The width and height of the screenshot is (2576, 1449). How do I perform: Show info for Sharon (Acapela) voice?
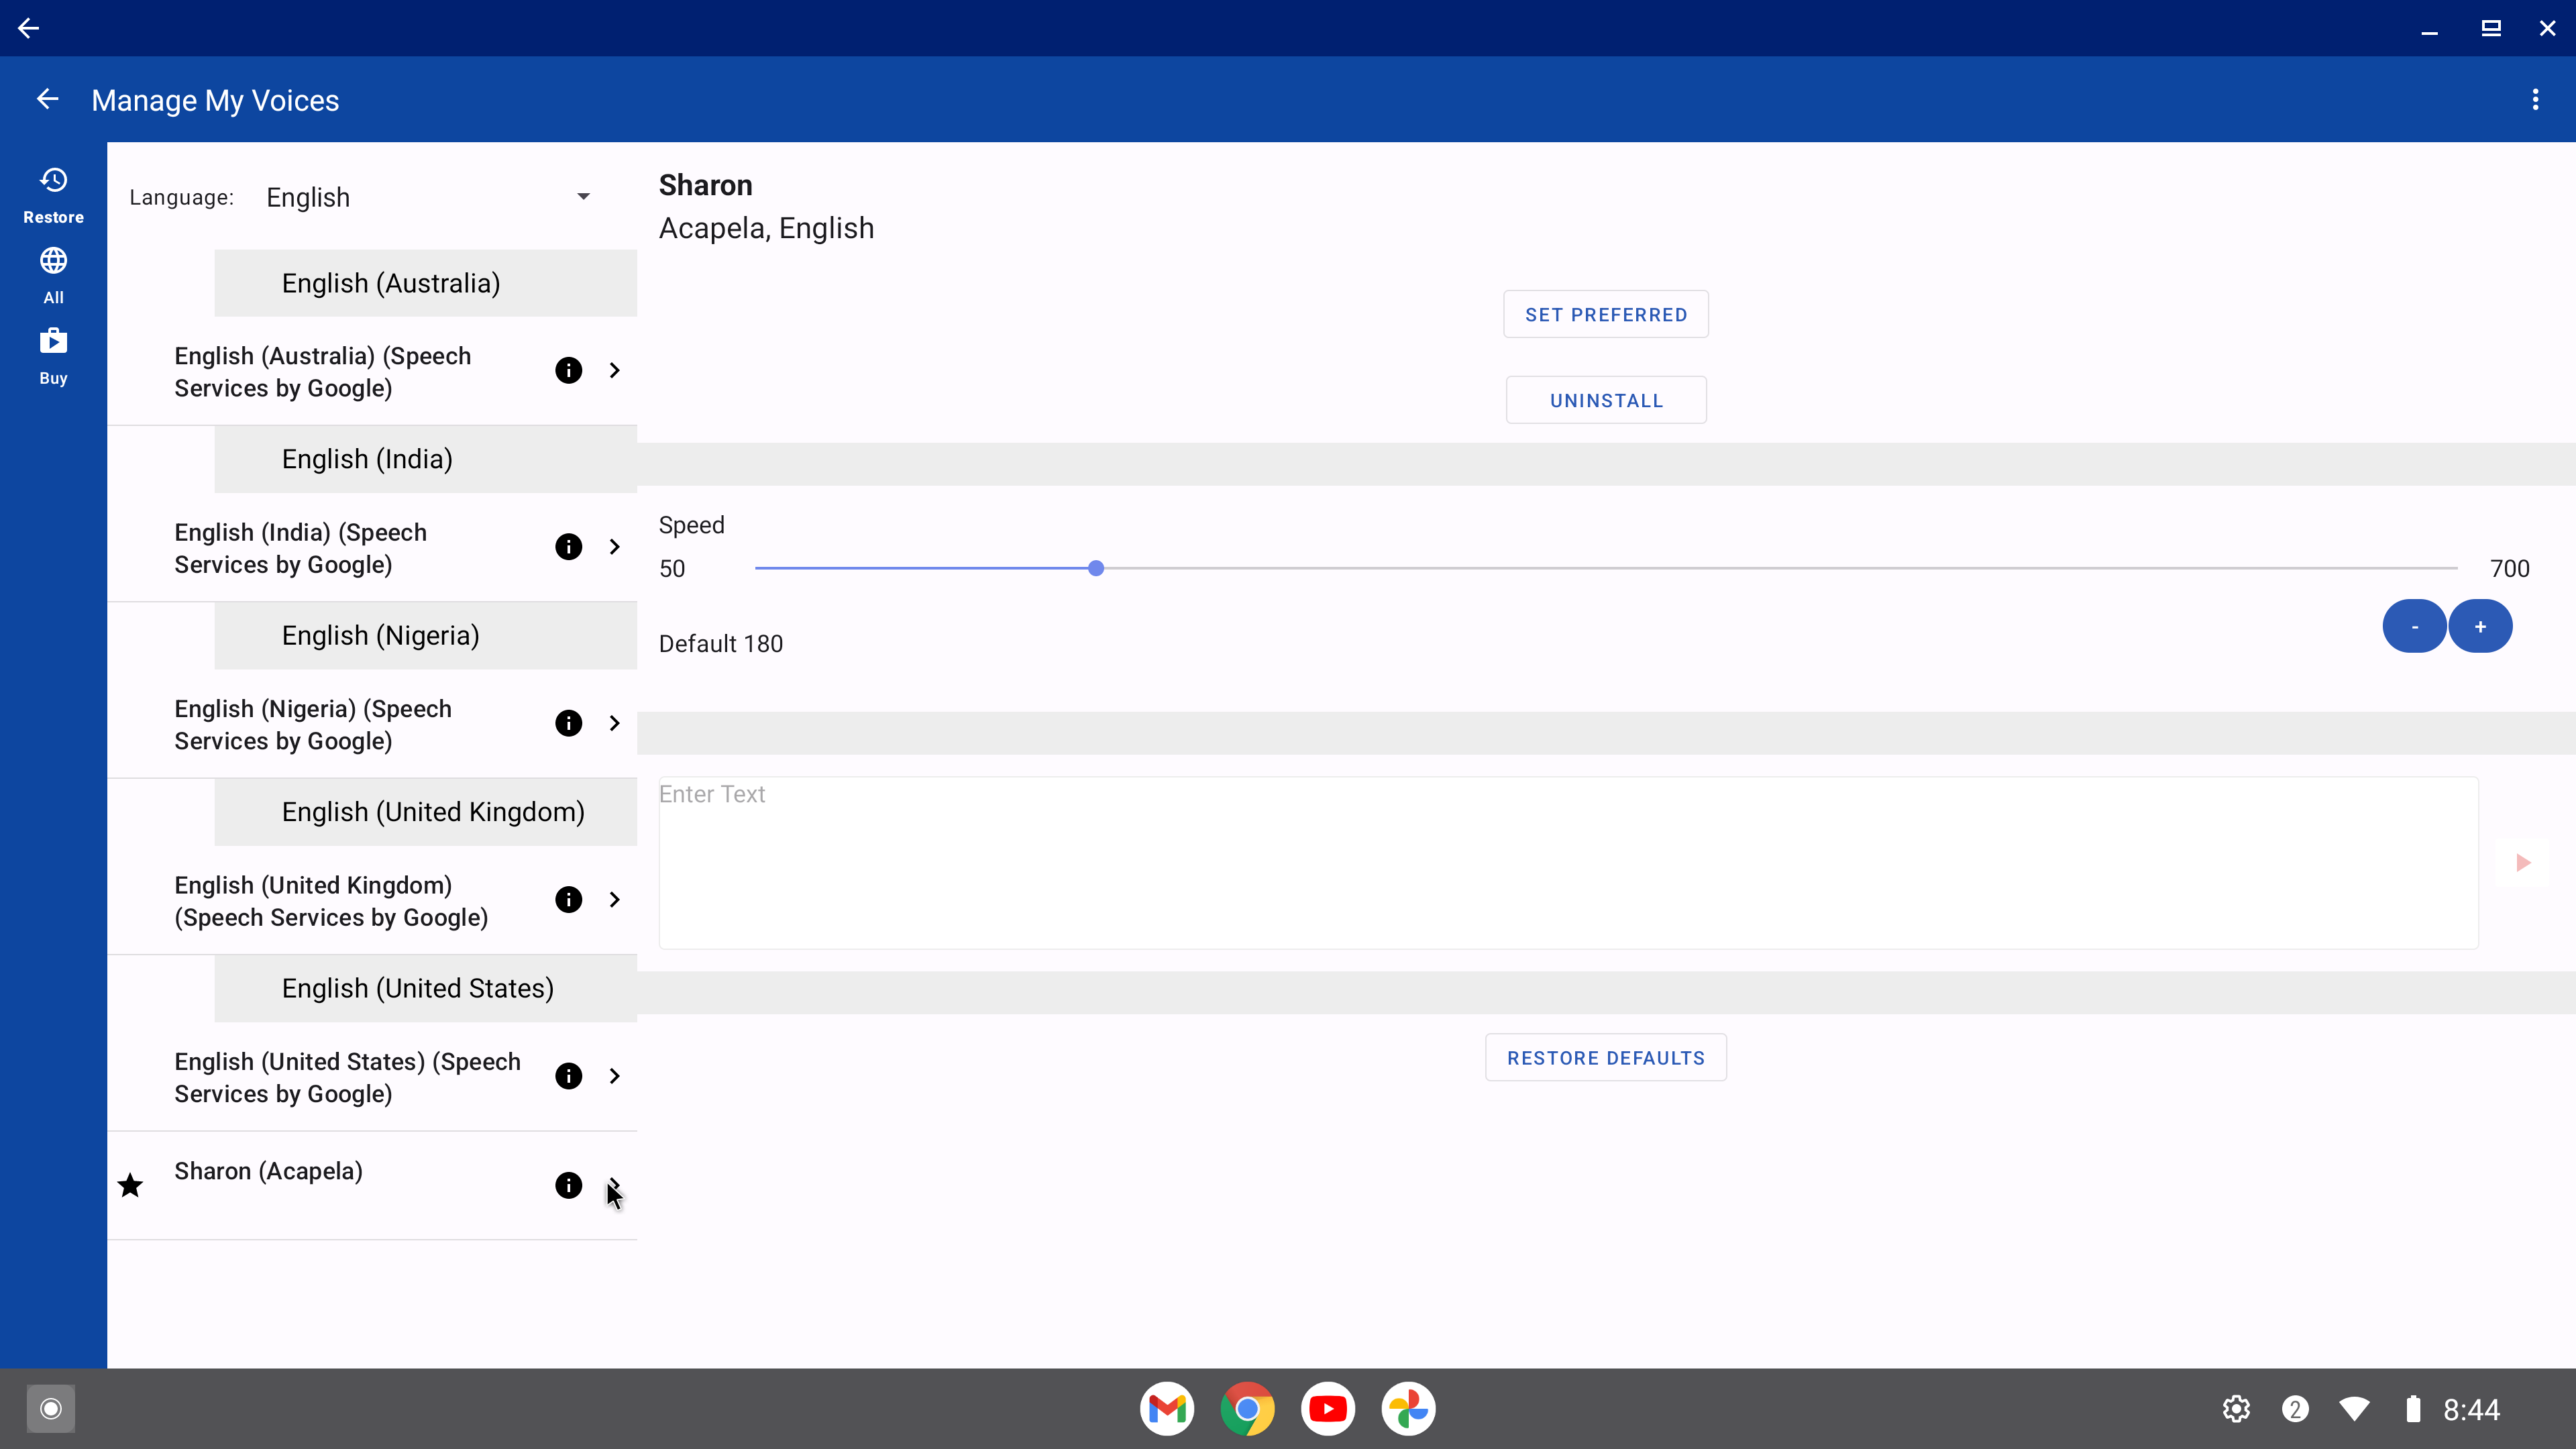point(568,1186)
